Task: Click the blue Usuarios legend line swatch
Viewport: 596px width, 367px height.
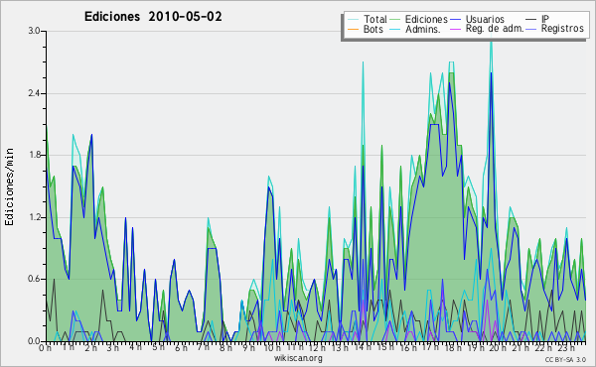Action: point(456,20)
